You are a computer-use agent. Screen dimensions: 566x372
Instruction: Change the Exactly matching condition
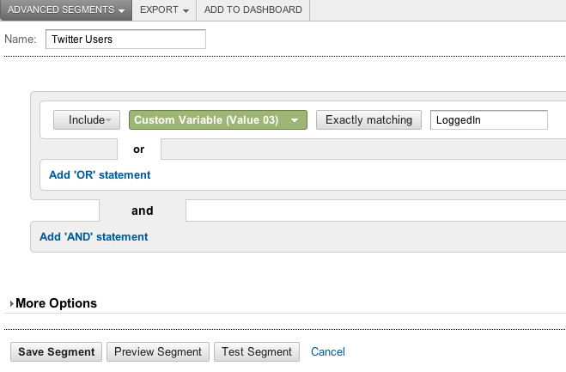tap(368, 120)
